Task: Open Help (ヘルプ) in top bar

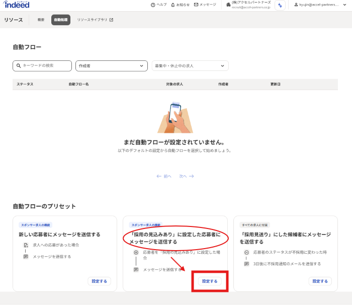Action: [159, 5]
